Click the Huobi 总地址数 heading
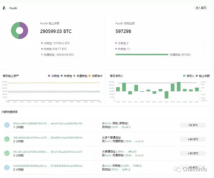Screen dimensions: 214x178 [x=125, y=23]
